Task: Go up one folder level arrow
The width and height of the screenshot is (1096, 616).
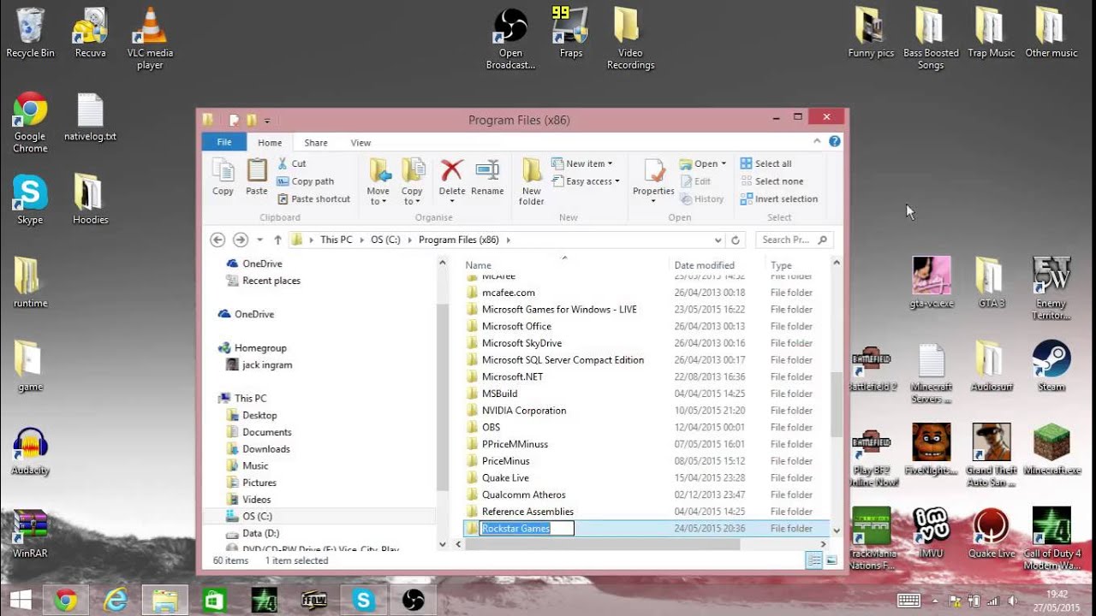Action: click(x=277, y=240)
